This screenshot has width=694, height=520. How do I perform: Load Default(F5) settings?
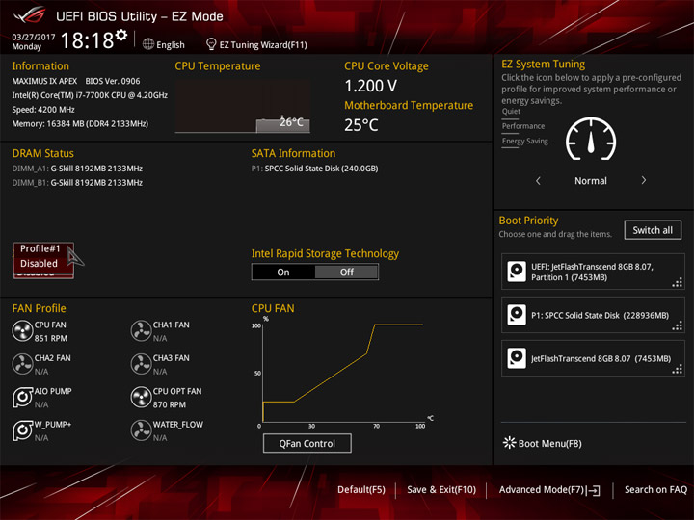[x=361, y=489]
